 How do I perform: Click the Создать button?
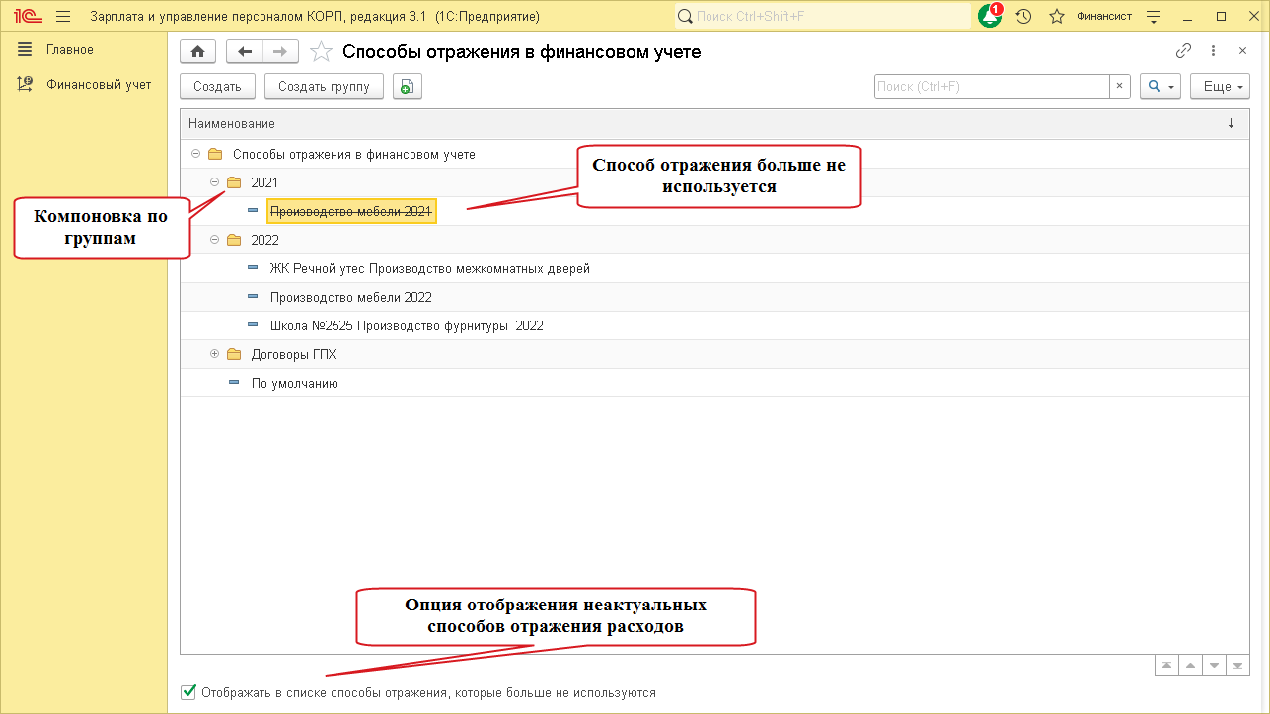217,87
